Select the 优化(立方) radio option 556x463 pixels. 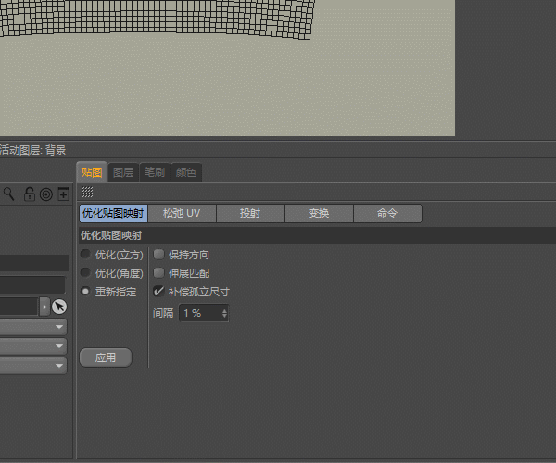coord(86,254)
